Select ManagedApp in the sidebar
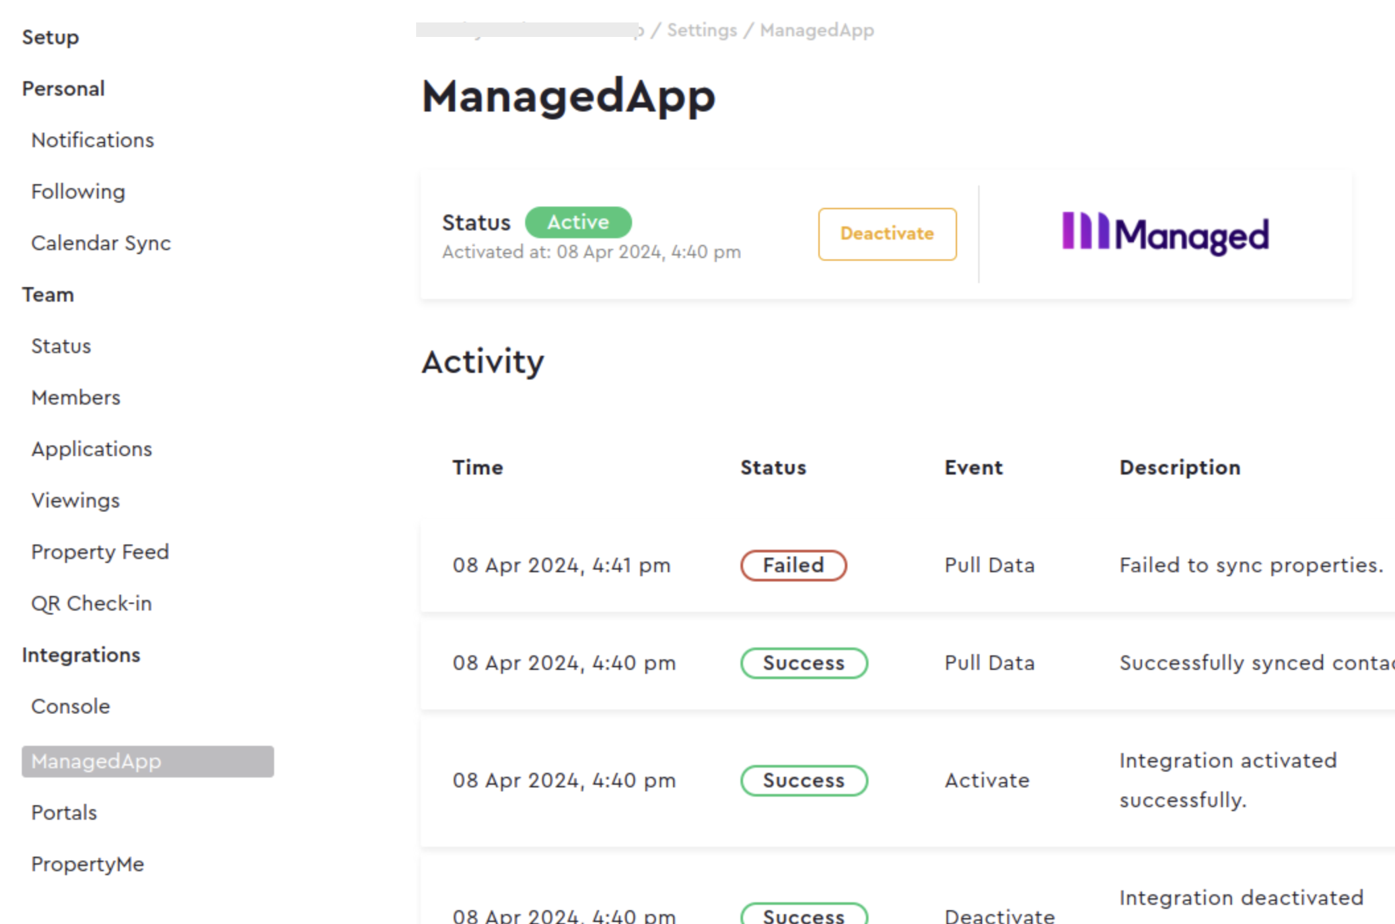Screen dimensions: 1395x924 [x=148, y=762]
